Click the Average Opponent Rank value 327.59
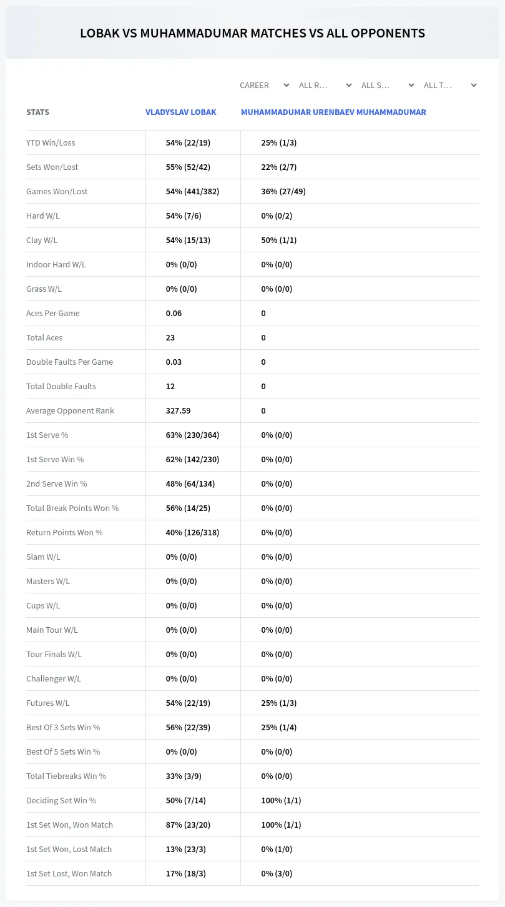Image resolution: width=505 pixels, height=907 pixels. (179, 410)
